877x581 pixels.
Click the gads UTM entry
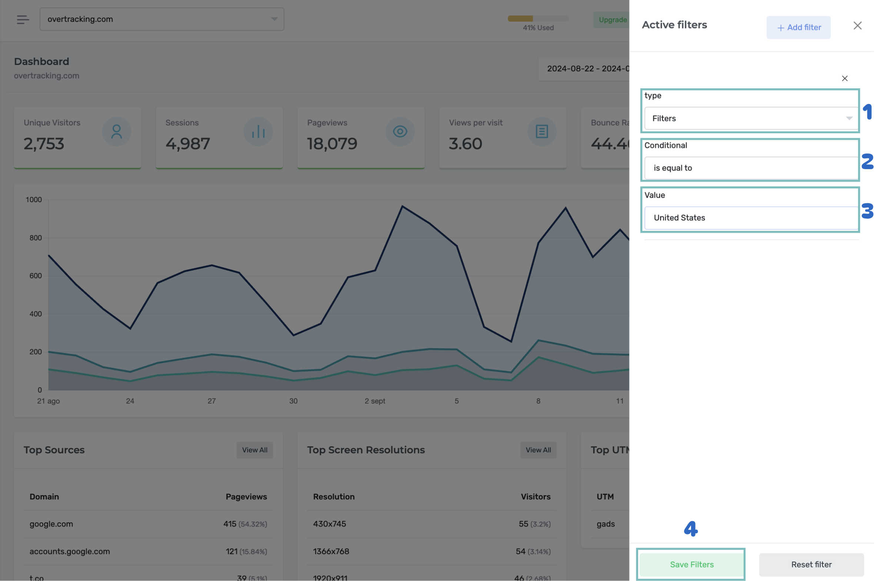[x=606, y=524]
